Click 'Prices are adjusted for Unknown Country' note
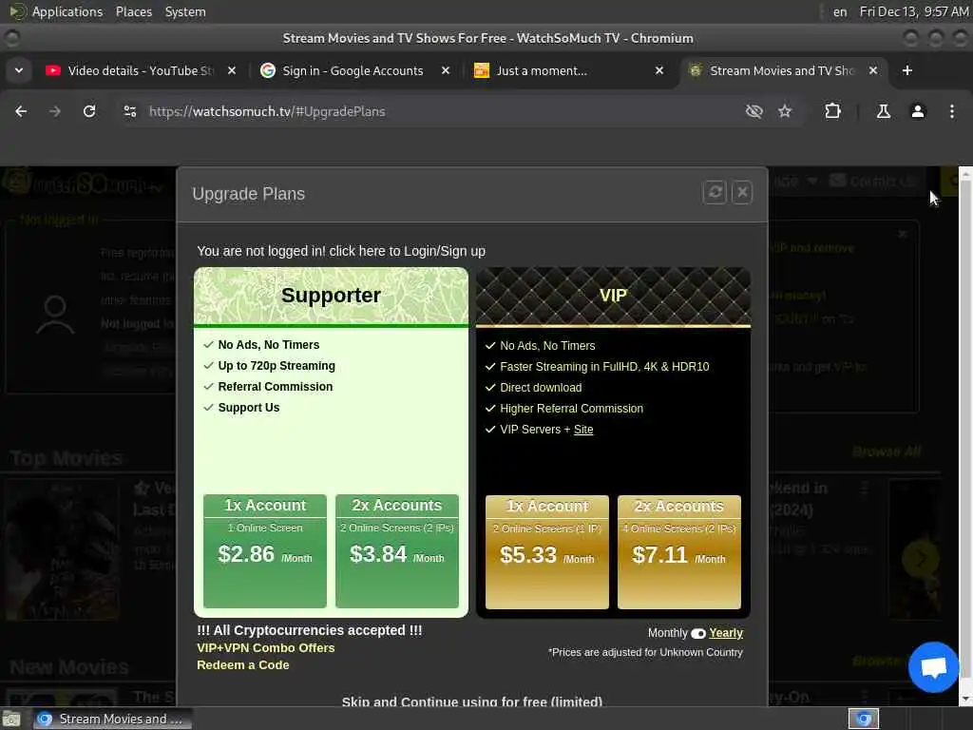973x730 pixels. pyautogui.click(x=645, y=652)
